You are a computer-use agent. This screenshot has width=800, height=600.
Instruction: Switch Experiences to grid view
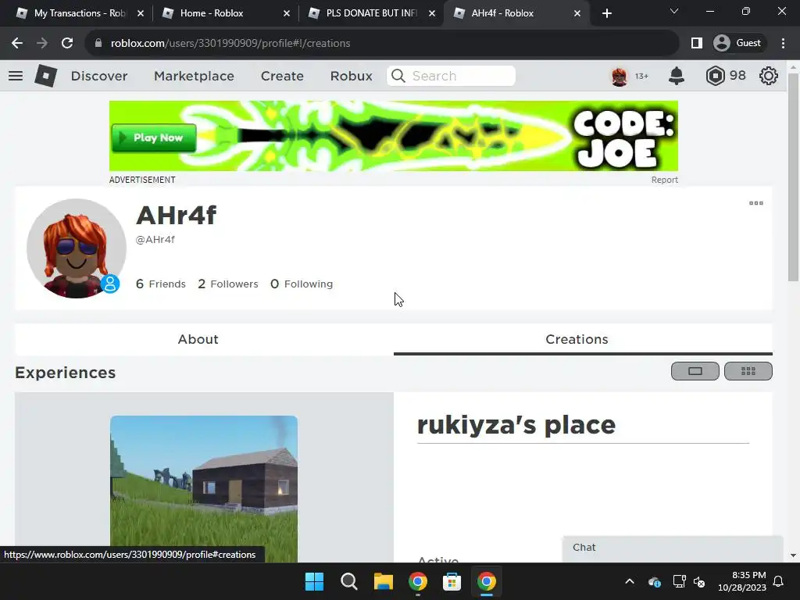click(748, 371)
